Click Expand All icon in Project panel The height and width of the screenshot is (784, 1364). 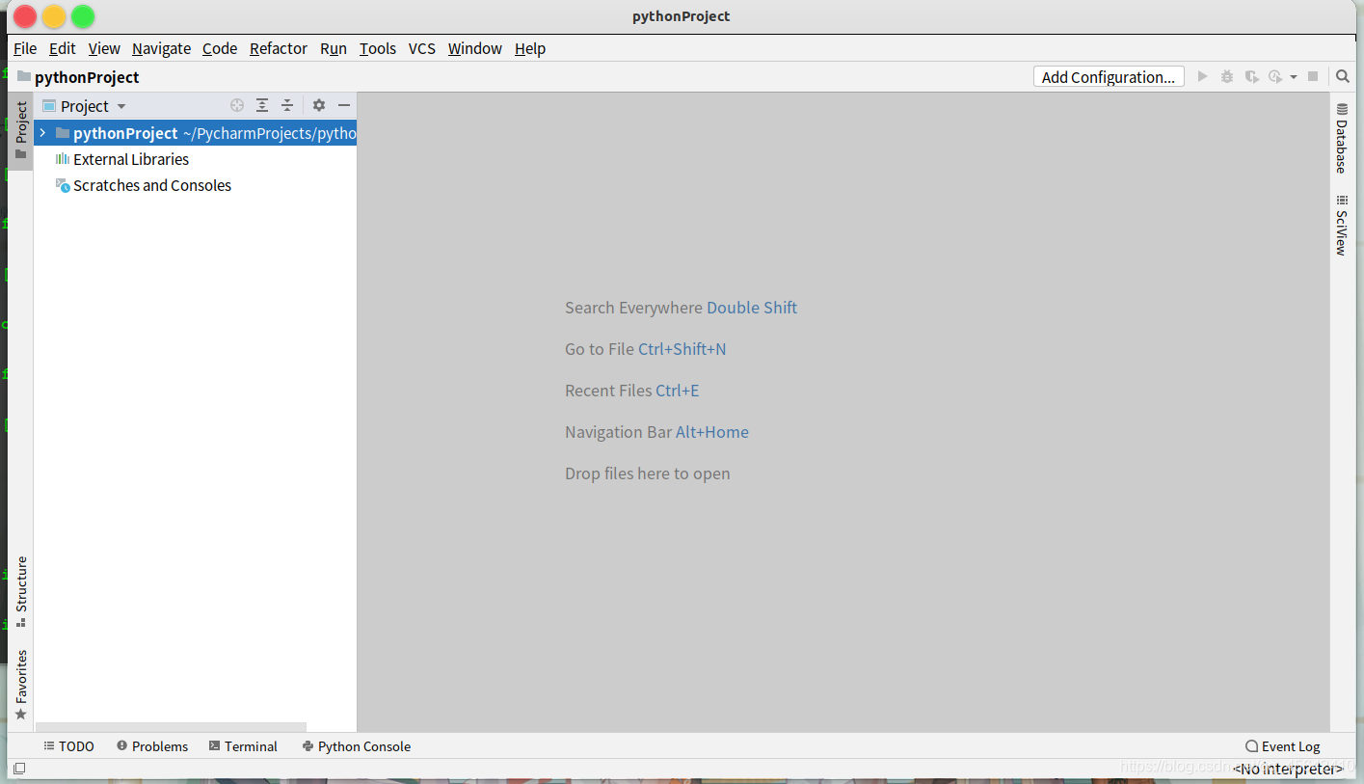click(x=262, y=105)
